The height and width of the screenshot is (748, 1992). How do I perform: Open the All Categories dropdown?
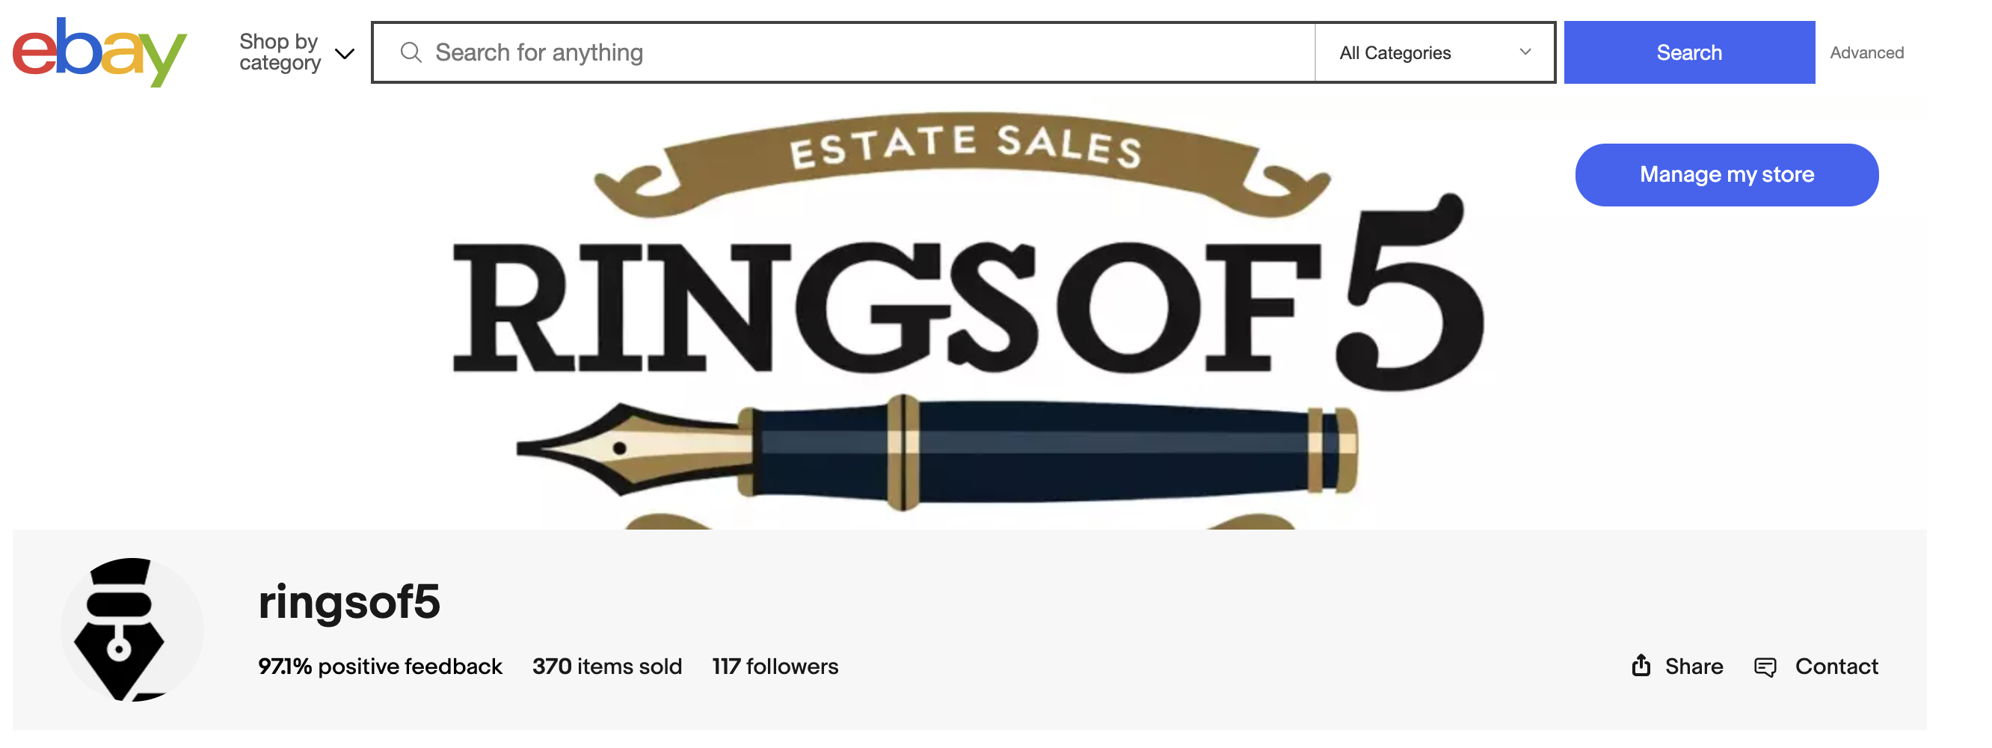(1395, 53)
